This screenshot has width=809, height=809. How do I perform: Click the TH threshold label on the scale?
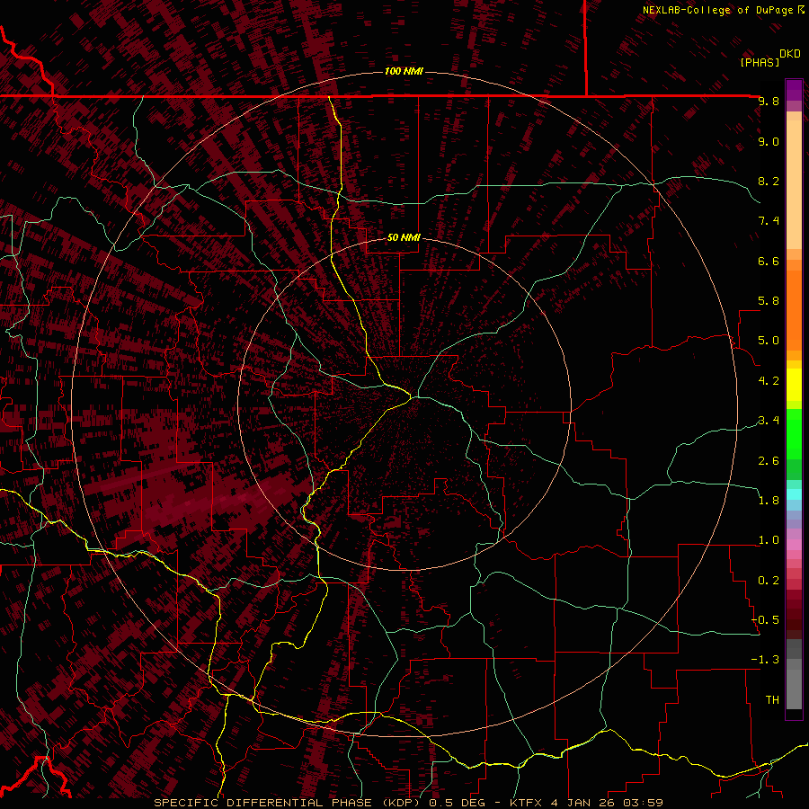pyautogui.click(x=772, y=700)
